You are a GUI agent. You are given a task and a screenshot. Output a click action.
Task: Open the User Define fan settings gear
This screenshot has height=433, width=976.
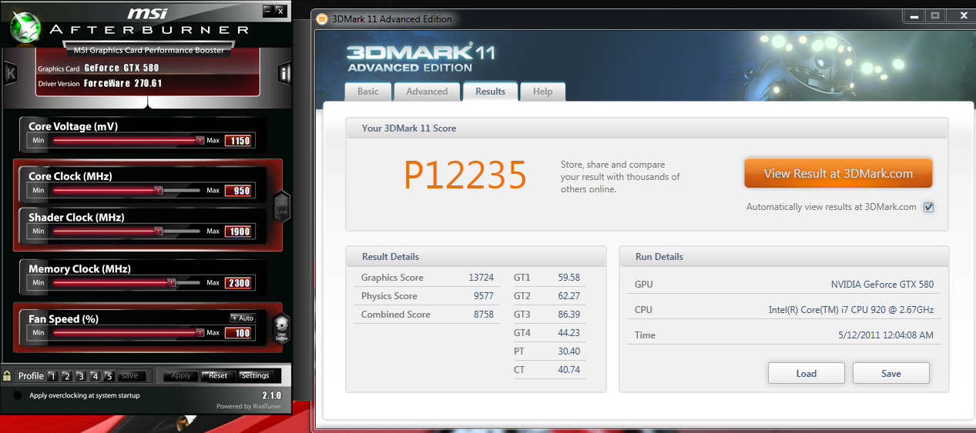tap(281, 328)
